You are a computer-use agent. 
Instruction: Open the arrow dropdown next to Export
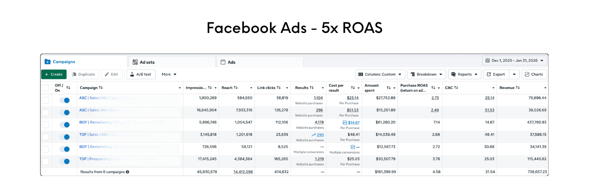pyautogui.click(x=514, y=74)
